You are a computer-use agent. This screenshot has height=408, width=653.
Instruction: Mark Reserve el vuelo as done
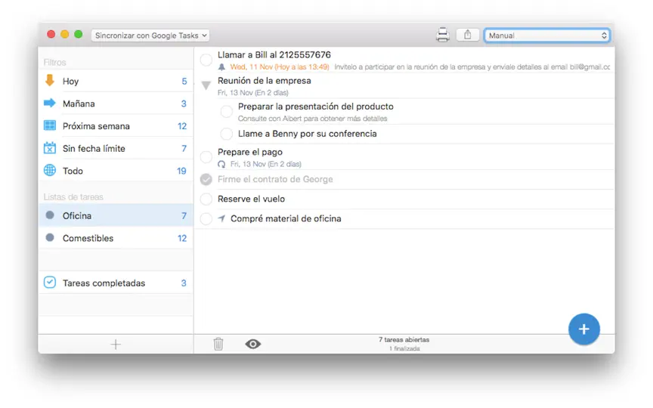click(206, 199)
